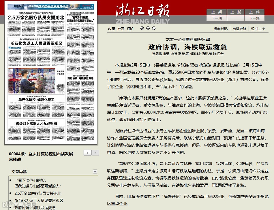Click the 推荐 link
Viewport: 274px width, 210px height.
tap(121, 29)
